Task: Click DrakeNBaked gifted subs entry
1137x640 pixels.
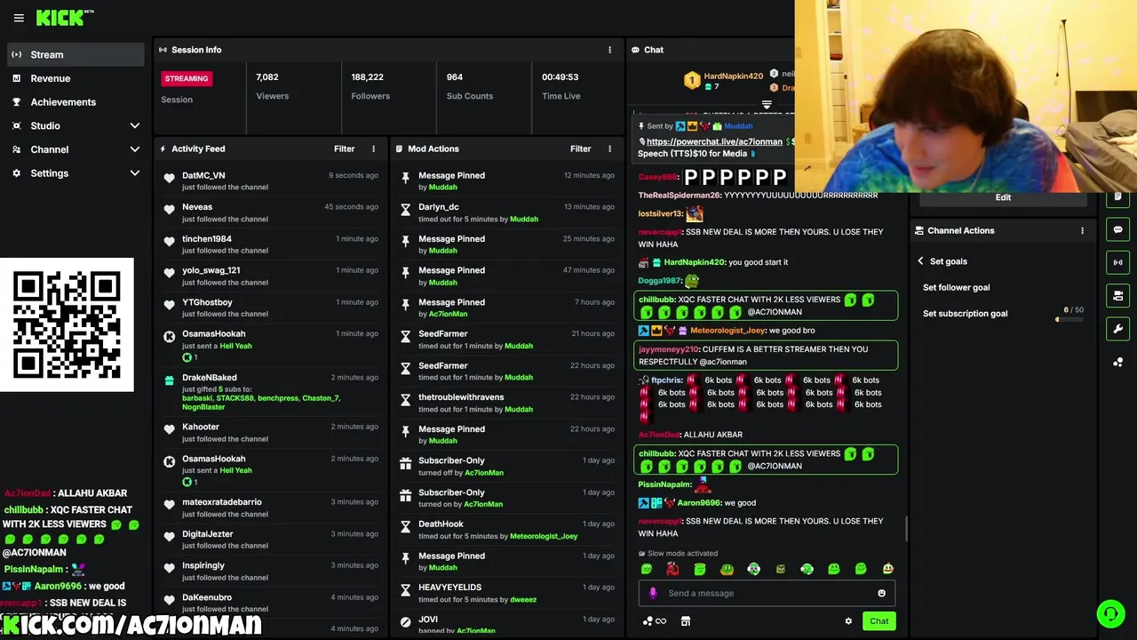Action: click(271, 391)
